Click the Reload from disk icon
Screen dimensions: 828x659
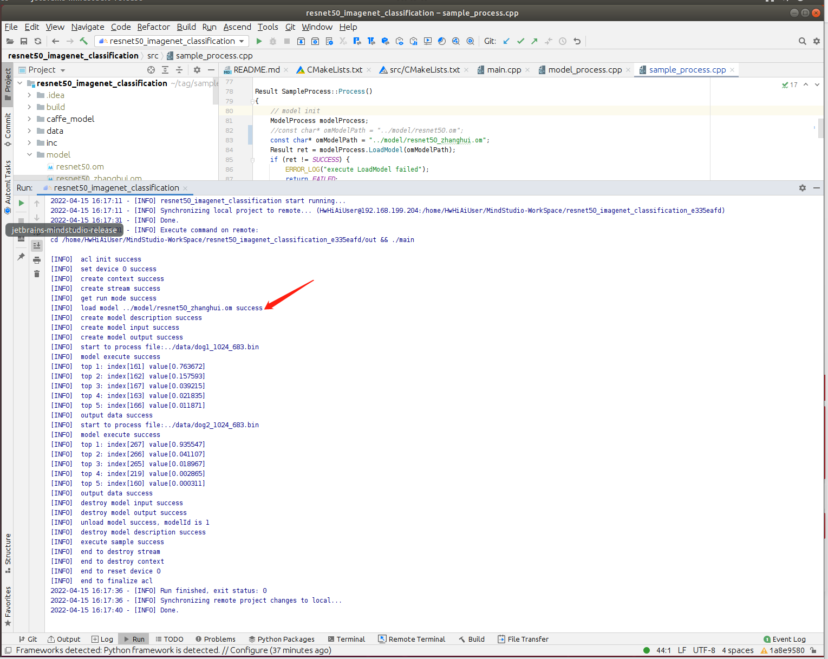[38, 41]
